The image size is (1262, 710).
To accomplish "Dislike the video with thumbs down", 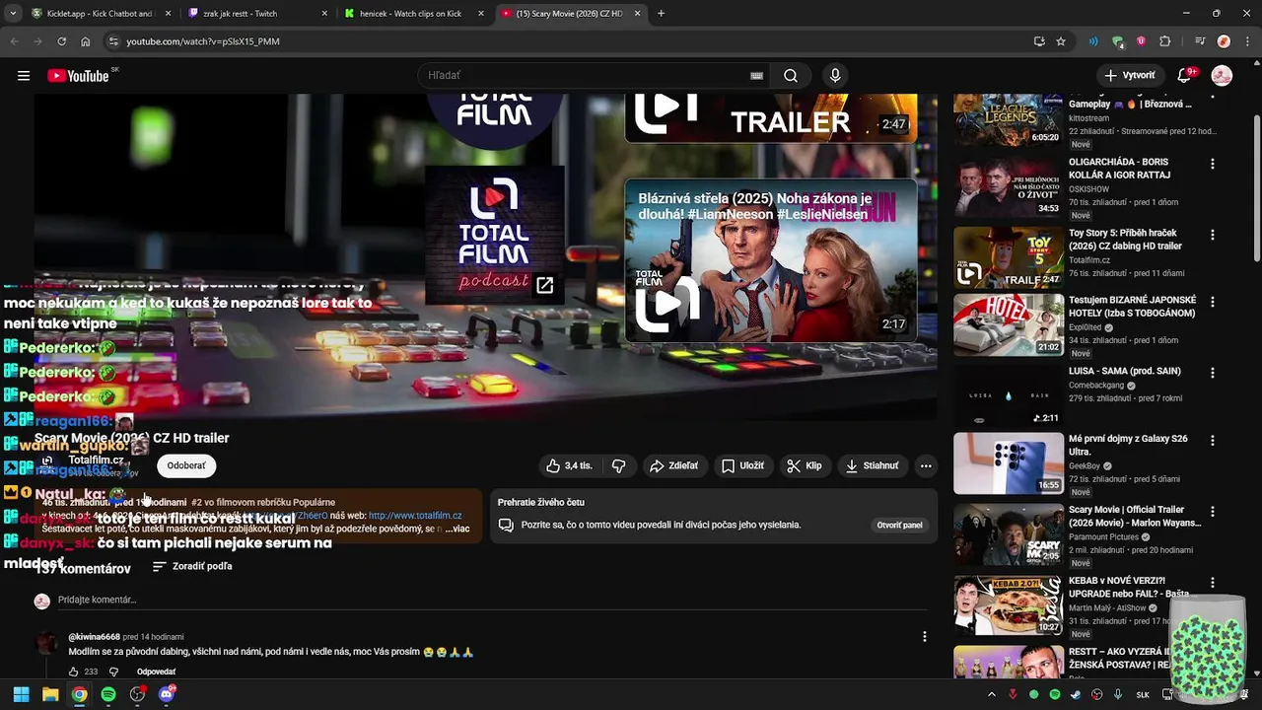I will (x=618, y=465).
